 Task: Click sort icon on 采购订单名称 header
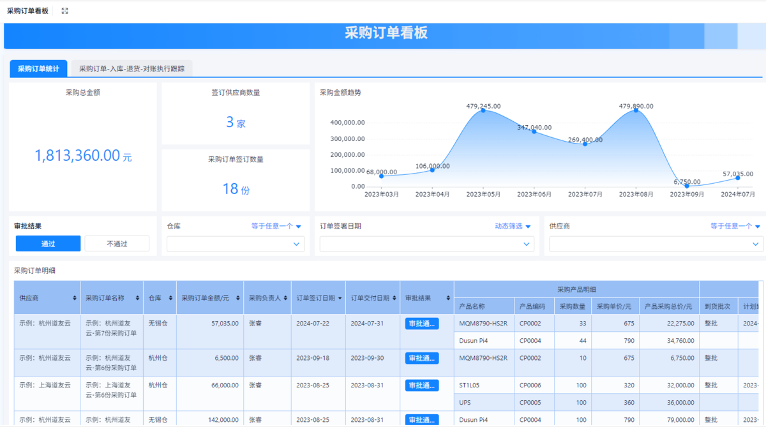[x=137, y=298]
